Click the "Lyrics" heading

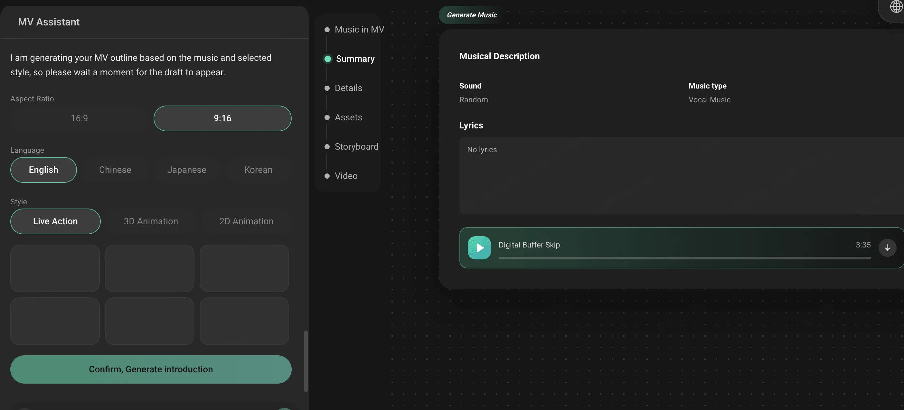(x=471, y=126)
